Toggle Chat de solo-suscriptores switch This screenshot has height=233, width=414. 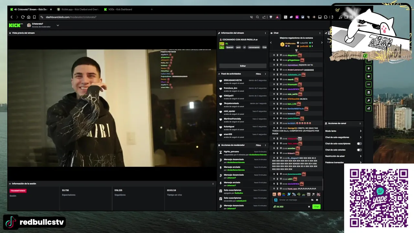point(359,144)
